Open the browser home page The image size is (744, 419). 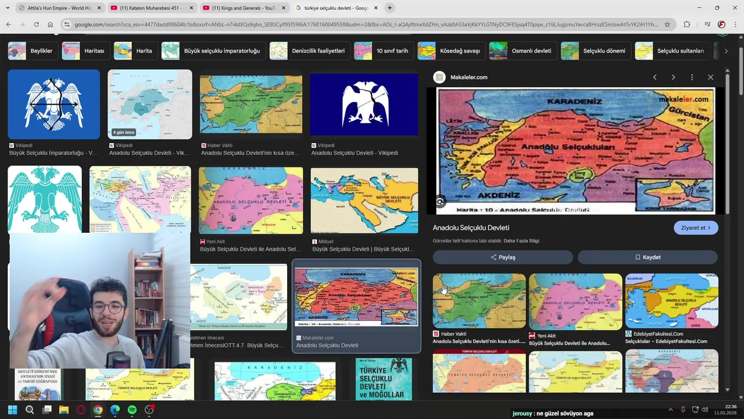pyautogui.click(x=50, y=24)
